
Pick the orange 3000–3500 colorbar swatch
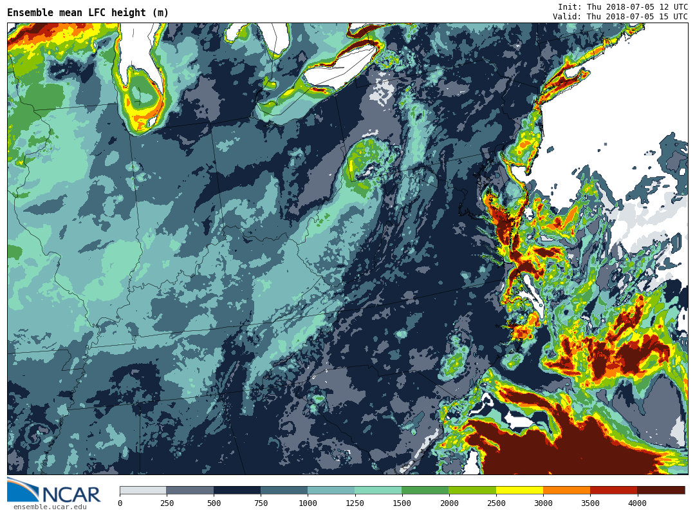pyautogui.click(x=566, y=490)
